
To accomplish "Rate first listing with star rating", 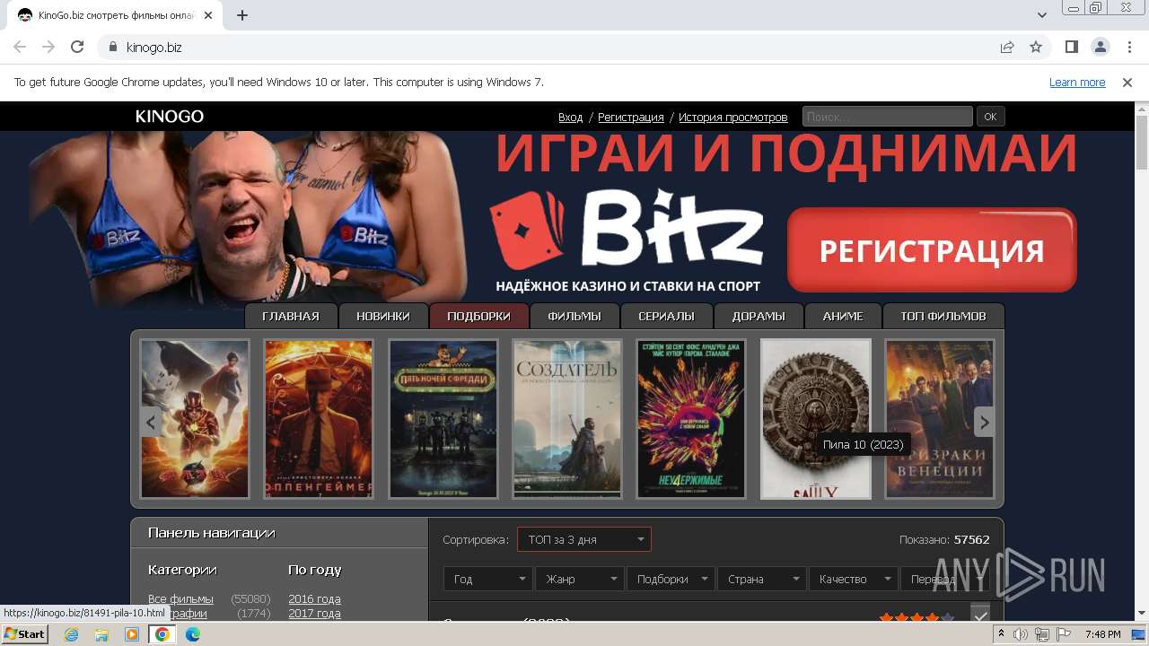I will 917,618.
